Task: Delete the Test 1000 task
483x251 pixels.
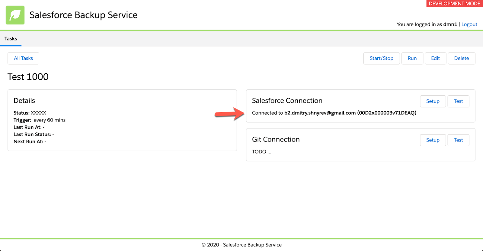Action: pyautogui.click(x=462, y=58)
